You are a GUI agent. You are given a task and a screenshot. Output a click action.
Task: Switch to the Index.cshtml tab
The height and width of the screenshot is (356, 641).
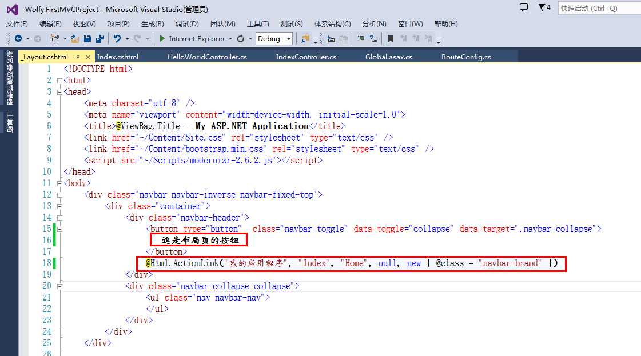pos(118,57)
